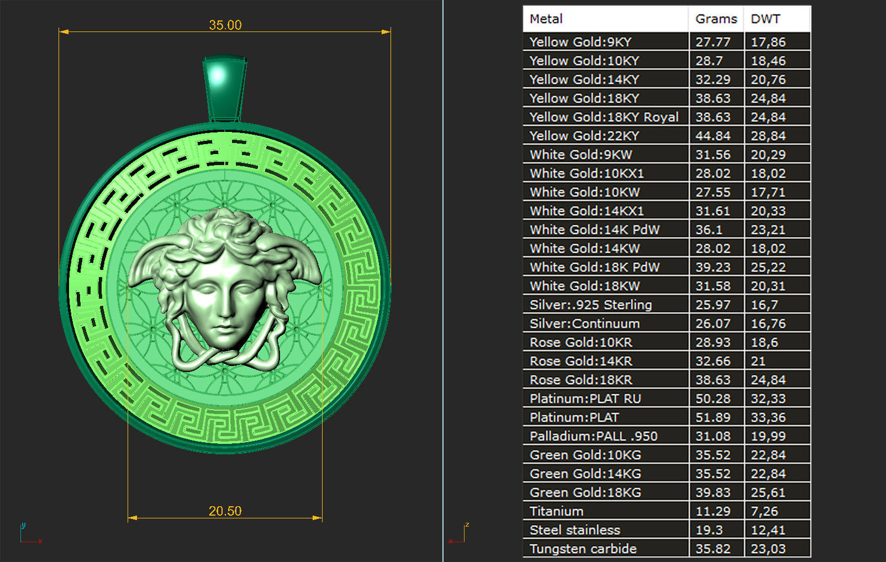Select the Yellow Gold:14KY row
The width and height of the screenshot is (886, 562).
[667, 79]
